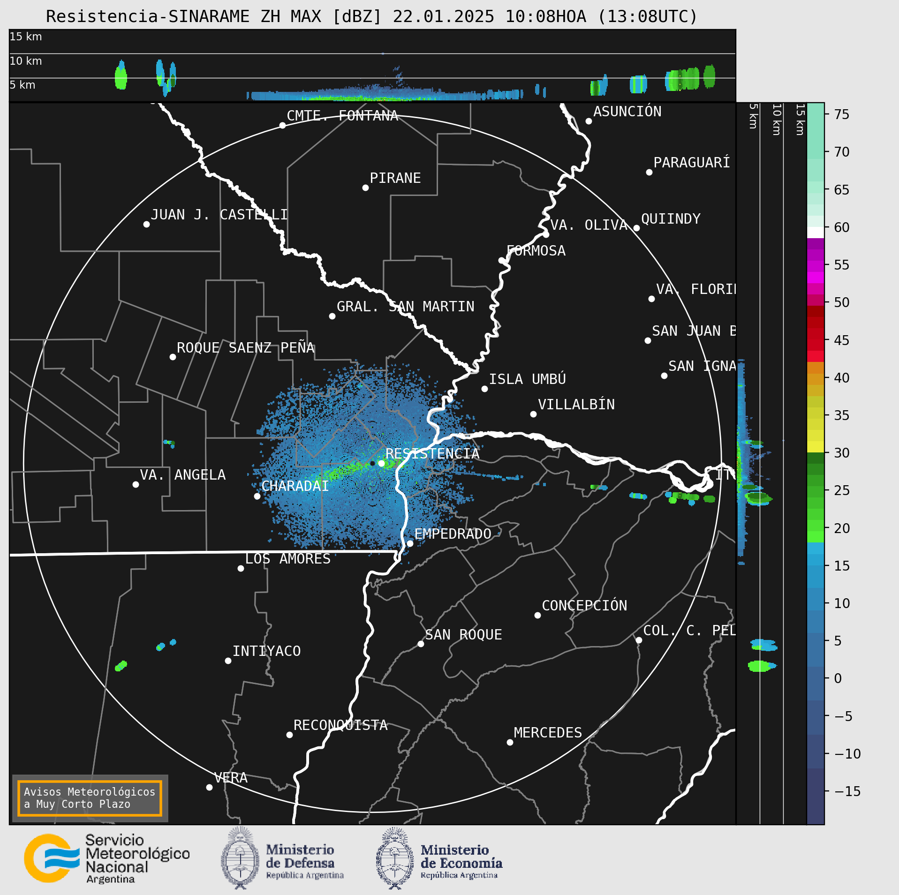Click the CHARADAI label

[295, 486]
